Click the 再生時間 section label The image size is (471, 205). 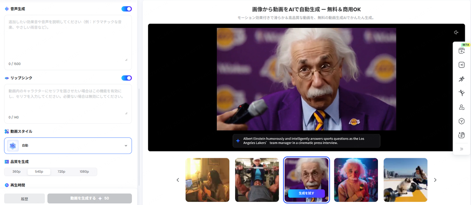[18, 185]
